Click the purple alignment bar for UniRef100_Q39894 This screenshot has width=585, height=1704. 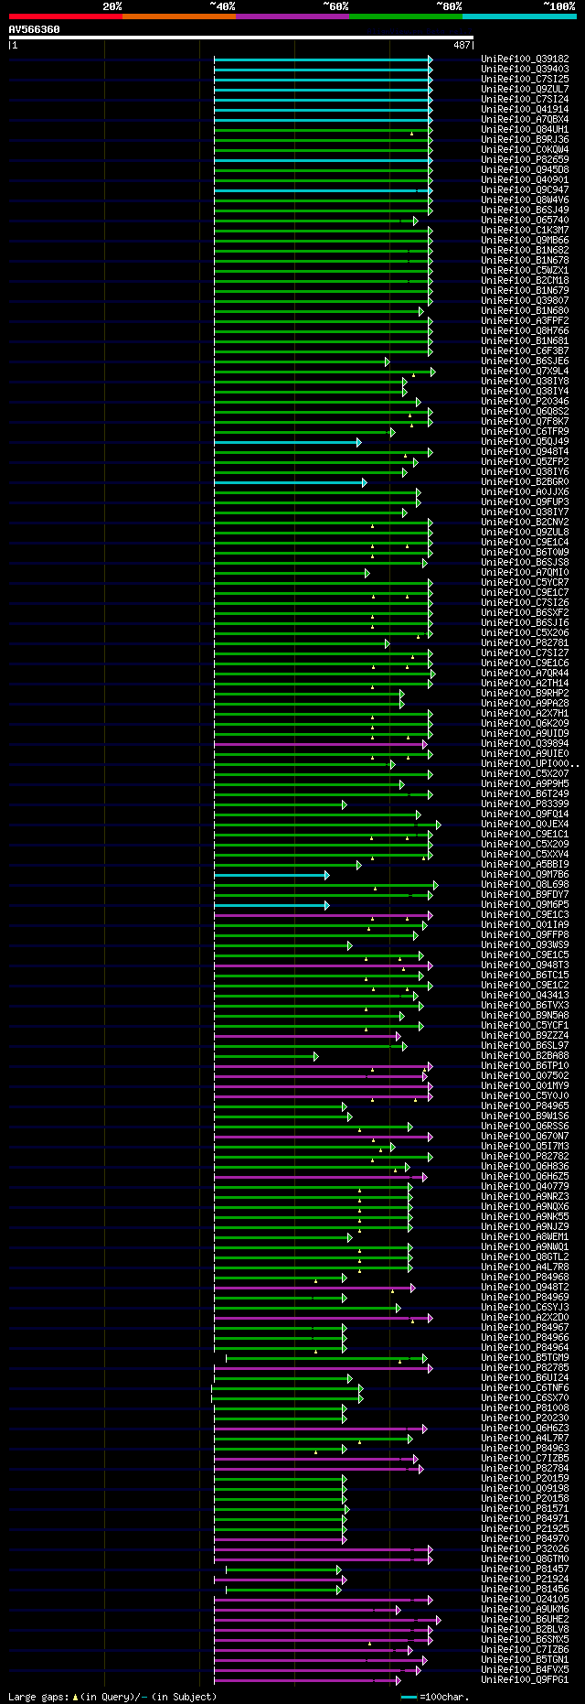pyautogui.click(x=319, y=744)
